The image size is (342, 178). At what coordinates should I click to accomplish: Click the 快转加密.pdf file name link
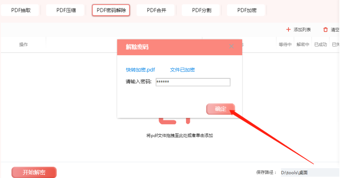coord(140,70)
